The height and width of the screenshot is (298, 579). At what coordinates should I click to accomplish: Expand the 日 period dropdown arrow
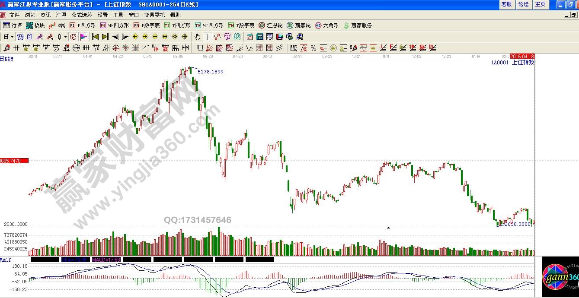[12, 37]
